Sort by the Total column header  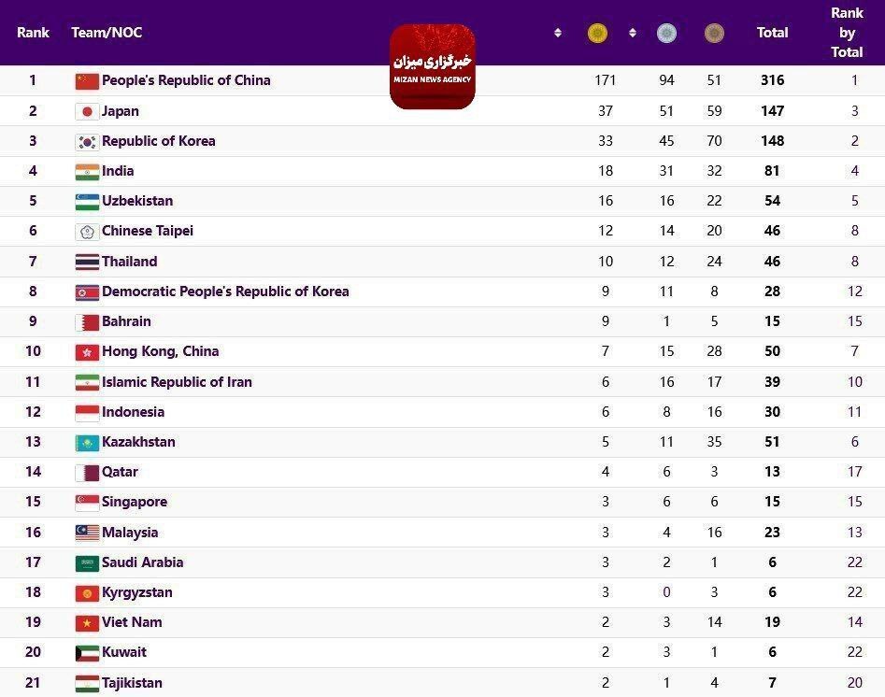click(772, 33)
